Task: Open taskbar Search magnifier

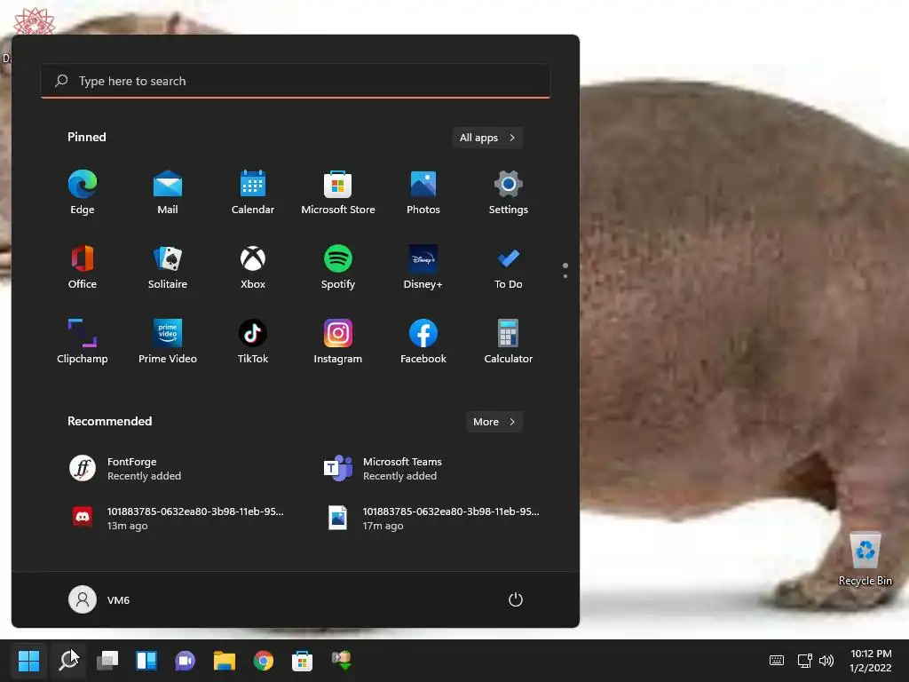Action: point(68,661)
